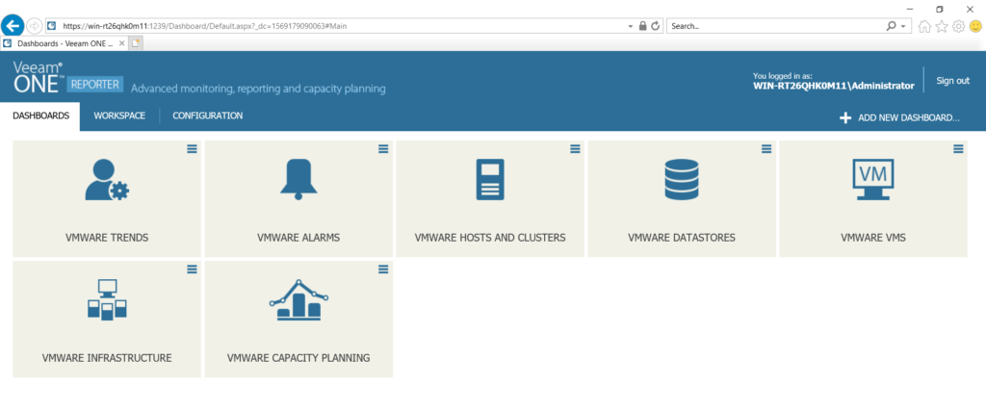Open the menu on VMware Trends tile
Image resolution: width=986 pixels, height=410 pixels.
pos(191,148)
